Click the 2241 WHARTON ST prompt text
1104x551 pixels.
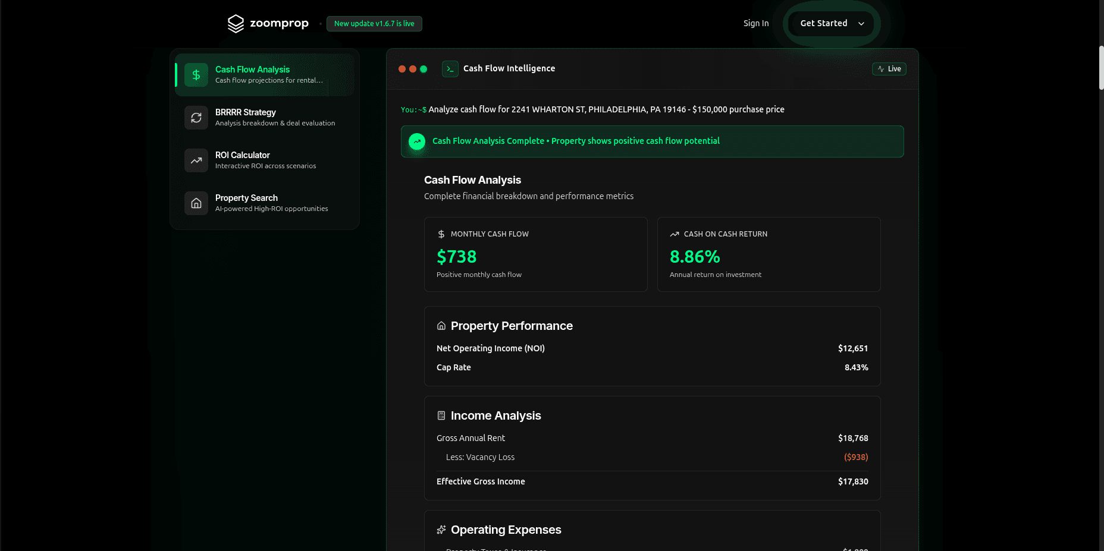606,109
